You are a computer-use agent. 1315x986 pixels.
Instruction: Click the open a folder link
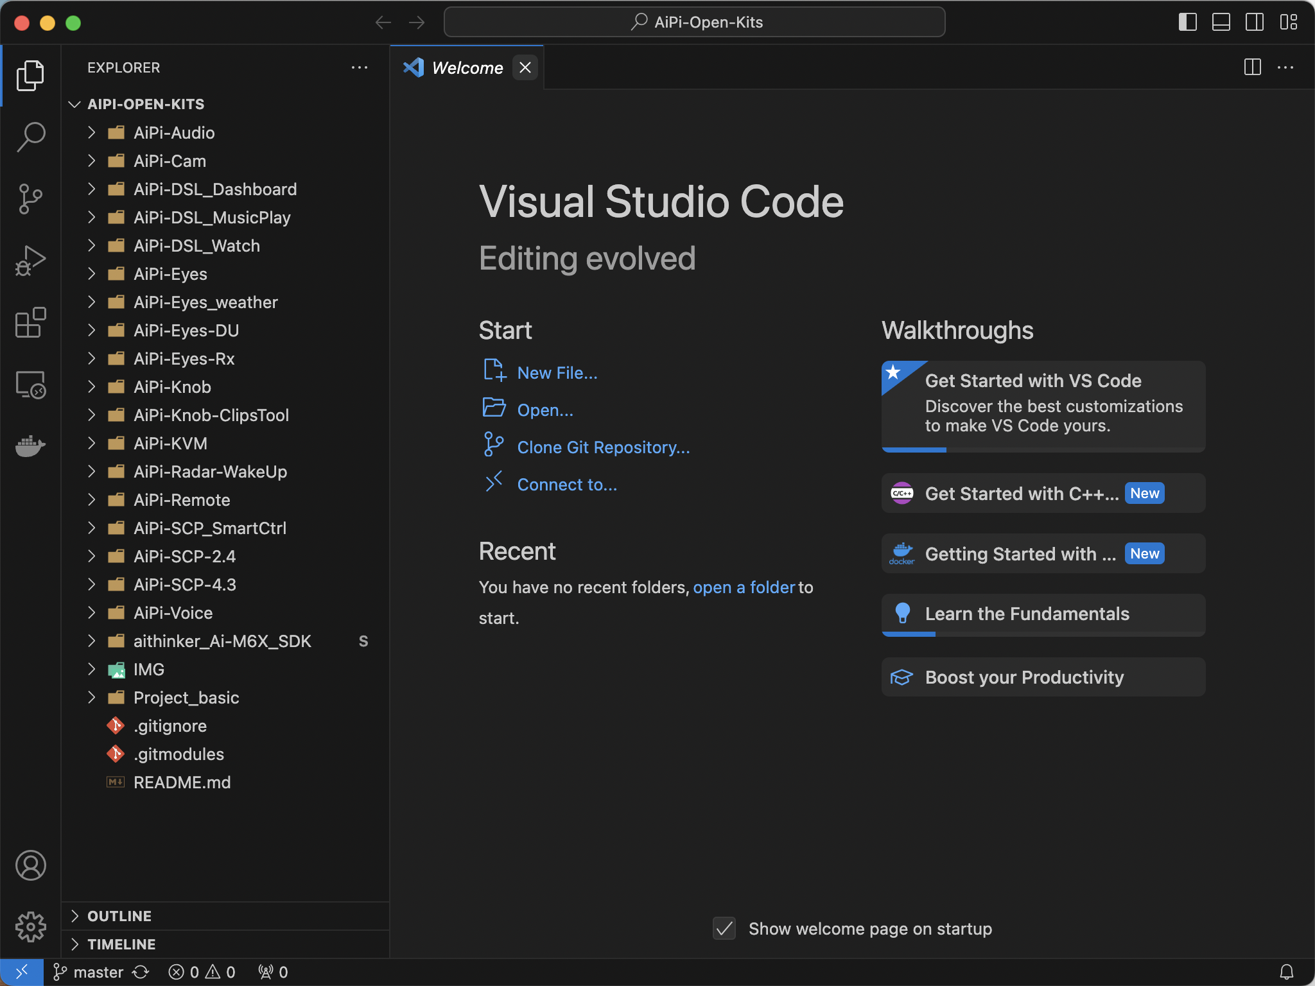(x=744, y=587)
